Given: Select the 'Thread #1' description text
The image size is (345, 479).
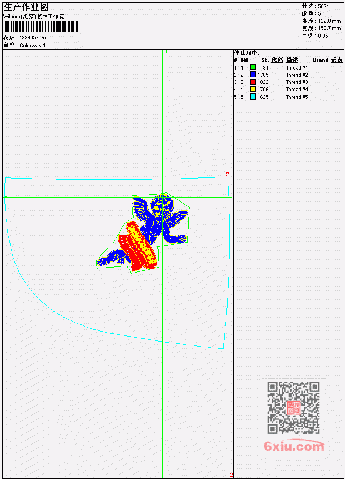Looking at the screenshot, I should coord(297,67).
